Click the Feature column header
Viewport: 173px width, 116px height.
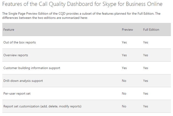pyautogui.click(x=9, y=30)
